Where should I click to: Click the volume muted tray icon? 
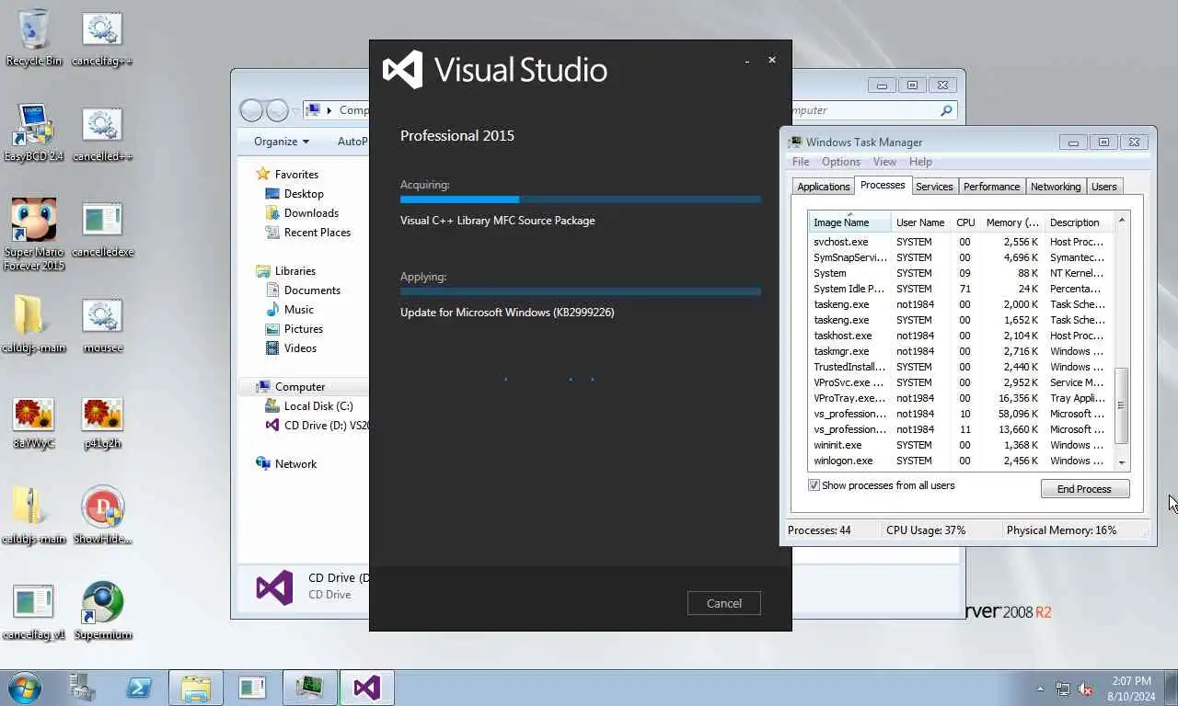click(x=1085, y=689)
